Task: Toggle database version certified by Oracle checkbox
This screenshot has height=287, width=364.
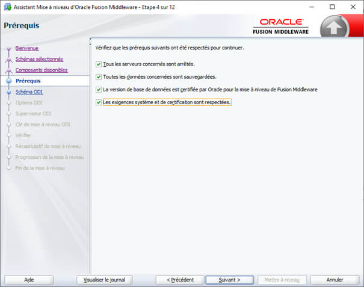Action: click(99, 90)
